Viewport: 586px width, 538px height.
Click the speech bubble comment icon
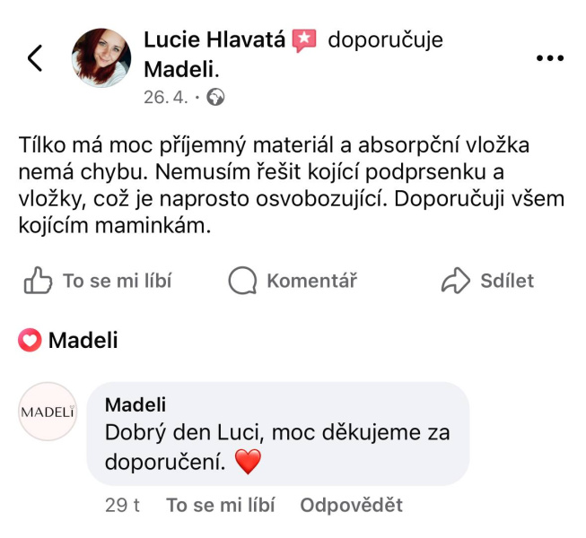tap(242, 281)
